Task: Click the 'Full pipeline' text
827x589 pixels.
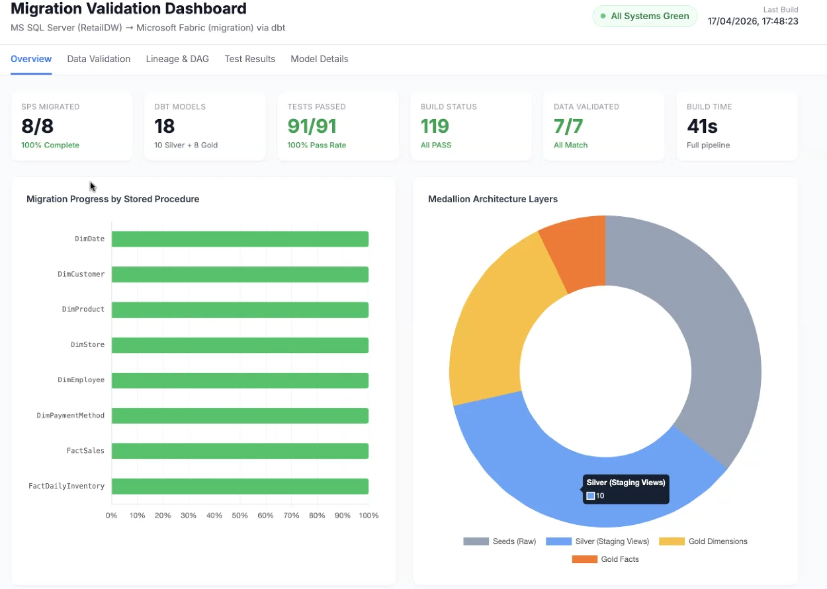Action: (x=709, y=145)
